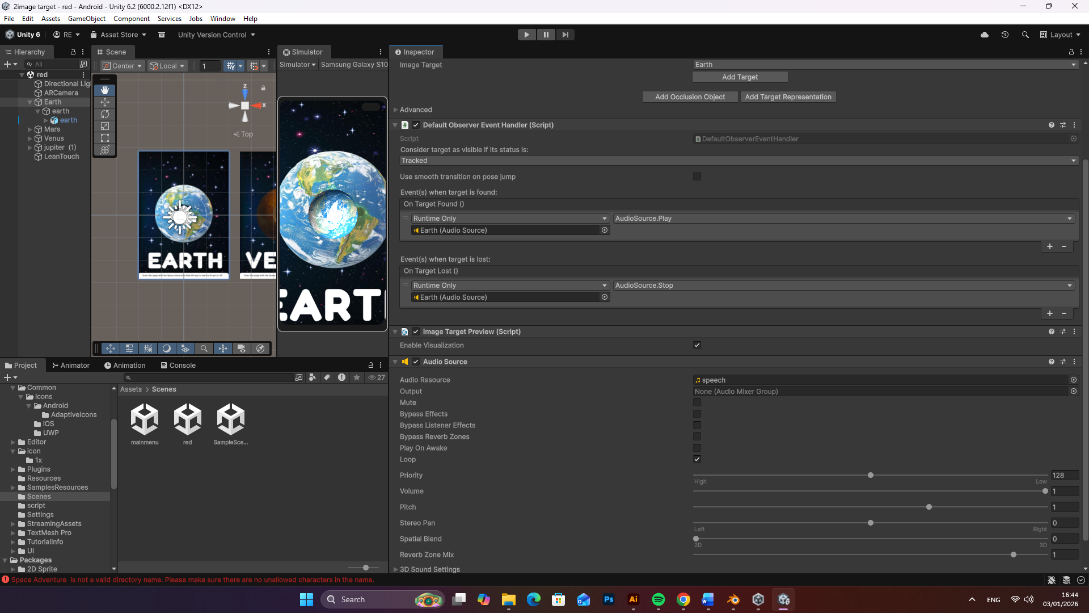Toggle Use smooth transition on pose jump
This screenshot has width=1089, height=613.
point(697,177)
